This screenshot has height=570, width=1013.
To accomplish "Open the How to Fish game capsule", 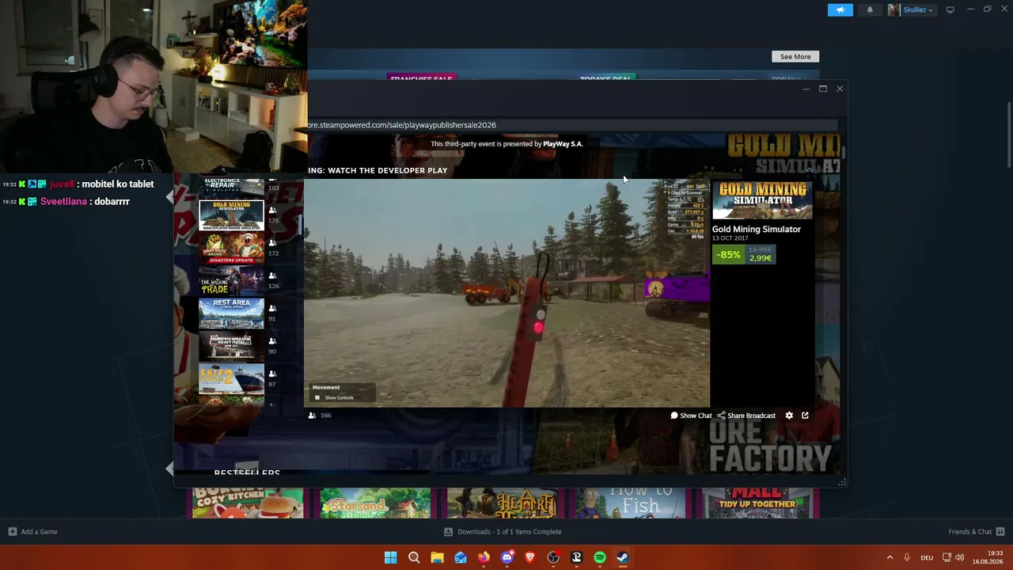I will point(628,503).
